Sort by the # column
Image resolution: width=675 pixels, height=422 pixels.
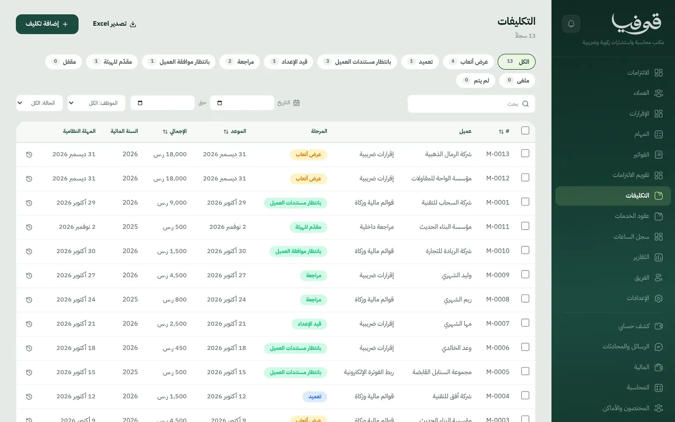tap(504, 131)
